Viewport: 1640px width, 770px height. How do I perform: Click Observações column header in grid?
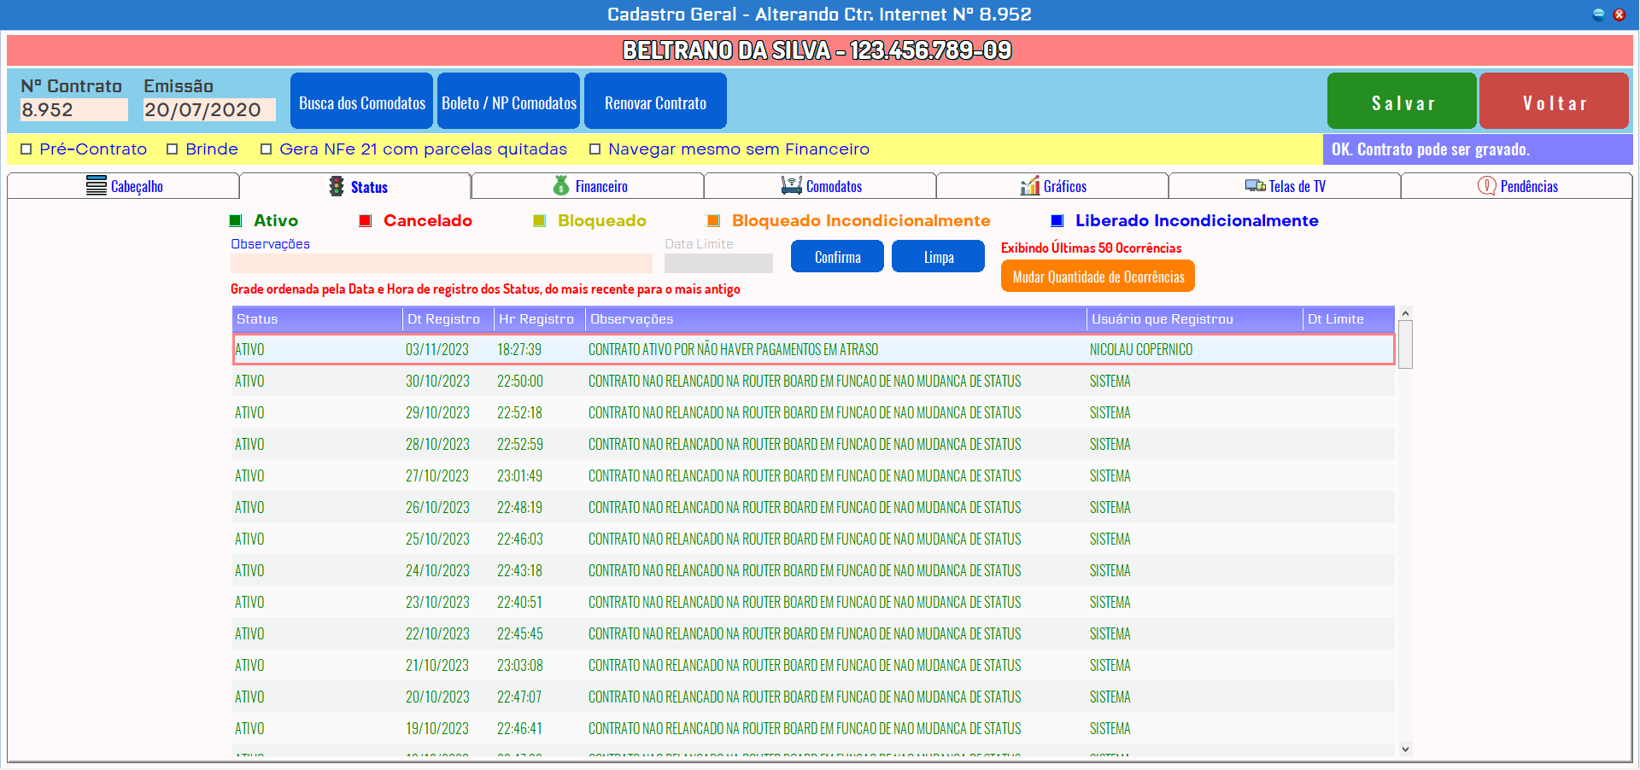[x=836, y=319]
